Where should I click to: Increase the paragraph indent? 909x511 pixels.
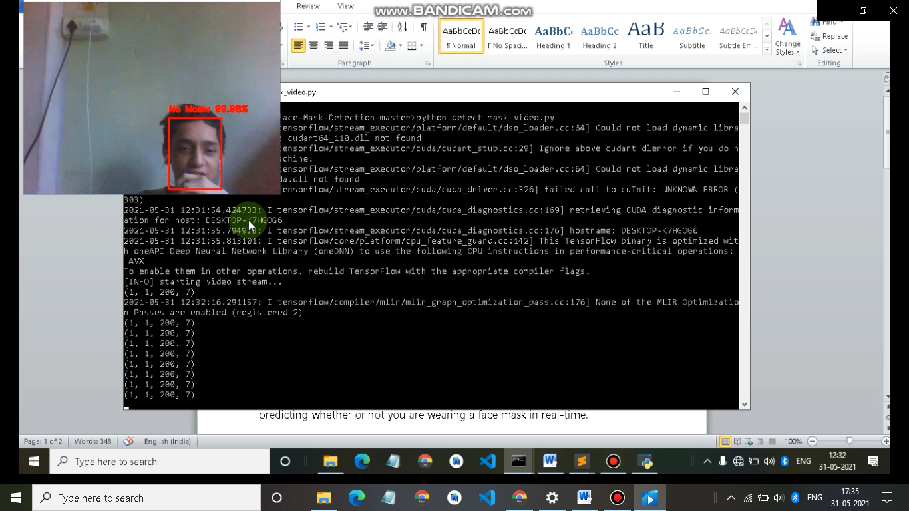383,27
